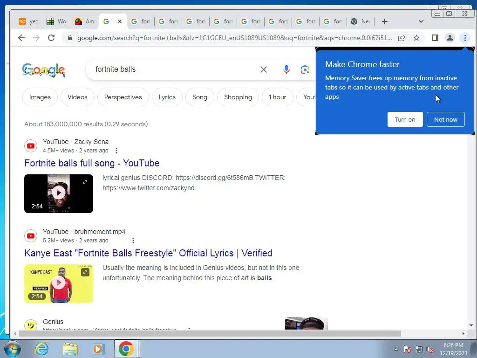This screenshot has width=477, height=358.
Task: Switch to the 'yez' tab
Action: [29, 21]
